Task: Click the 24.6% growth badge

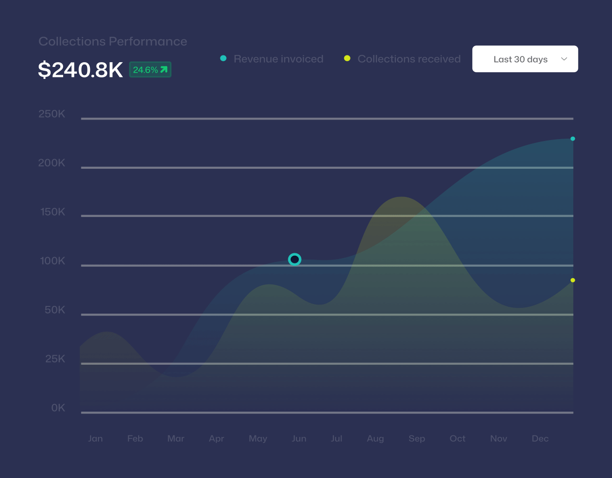Action: (150, 70)
